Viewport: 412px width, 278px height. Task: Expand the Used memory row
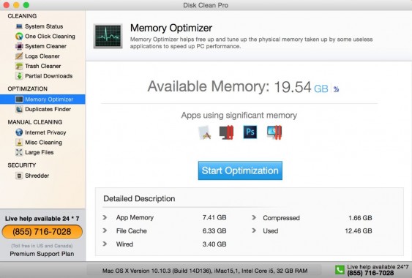254,230
